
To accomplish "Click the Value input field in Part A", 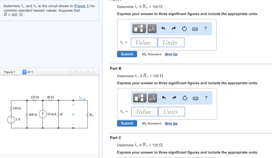I will click(x=144, y=42).
